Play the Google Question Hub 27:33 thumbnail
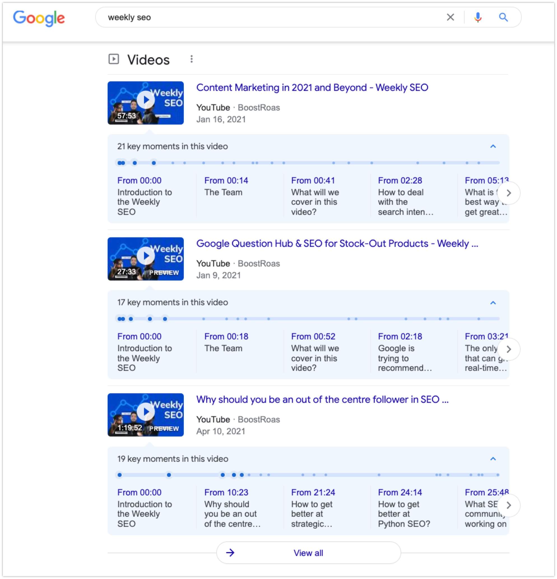557x579 pixels. (145, 259)
